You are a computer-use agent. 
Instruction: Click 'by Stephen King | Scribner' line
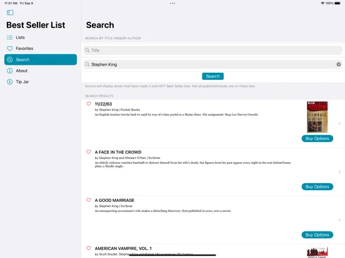tap(114, 206)
